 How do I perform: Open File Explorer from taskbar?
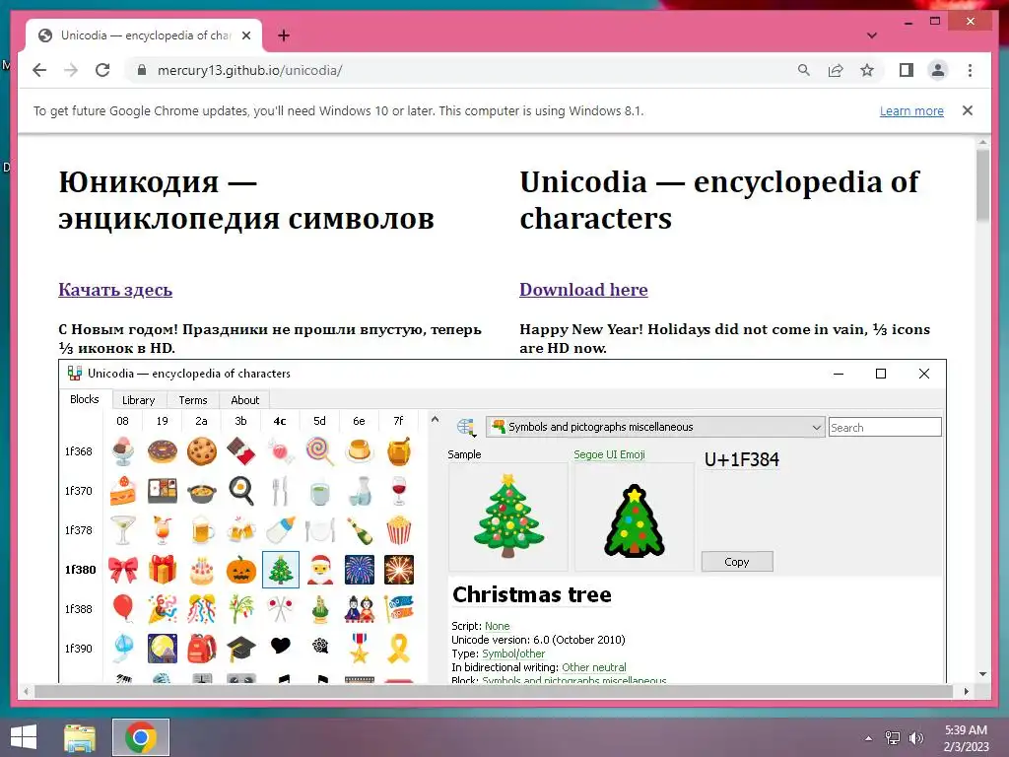pos(80,737)
